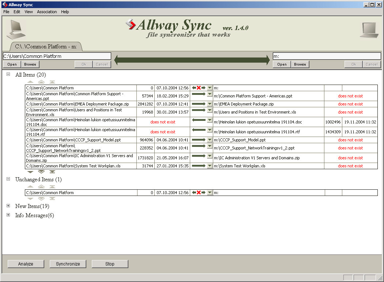
Task: Click the Analyze button
Action: (26, 264)
